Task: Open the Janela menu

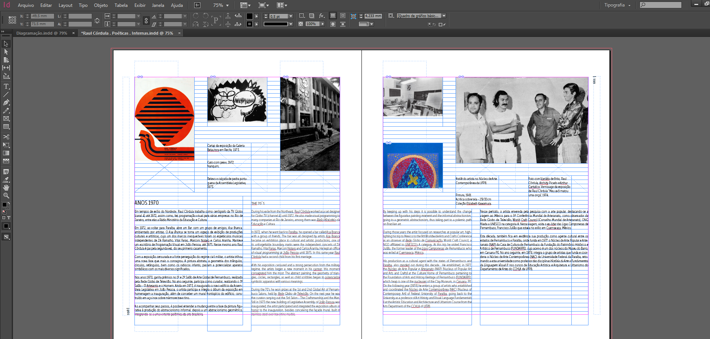Action: [158, 5]
